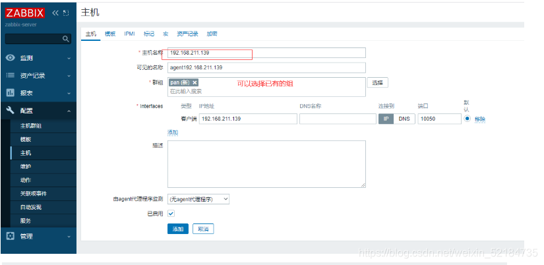Click the 移除 interface link

click(480, 119)
